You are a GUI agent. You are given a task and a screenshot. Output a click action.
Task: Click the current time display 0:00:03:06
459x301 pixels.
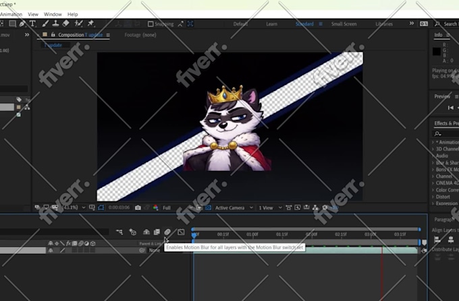click(x=119, y=207)
